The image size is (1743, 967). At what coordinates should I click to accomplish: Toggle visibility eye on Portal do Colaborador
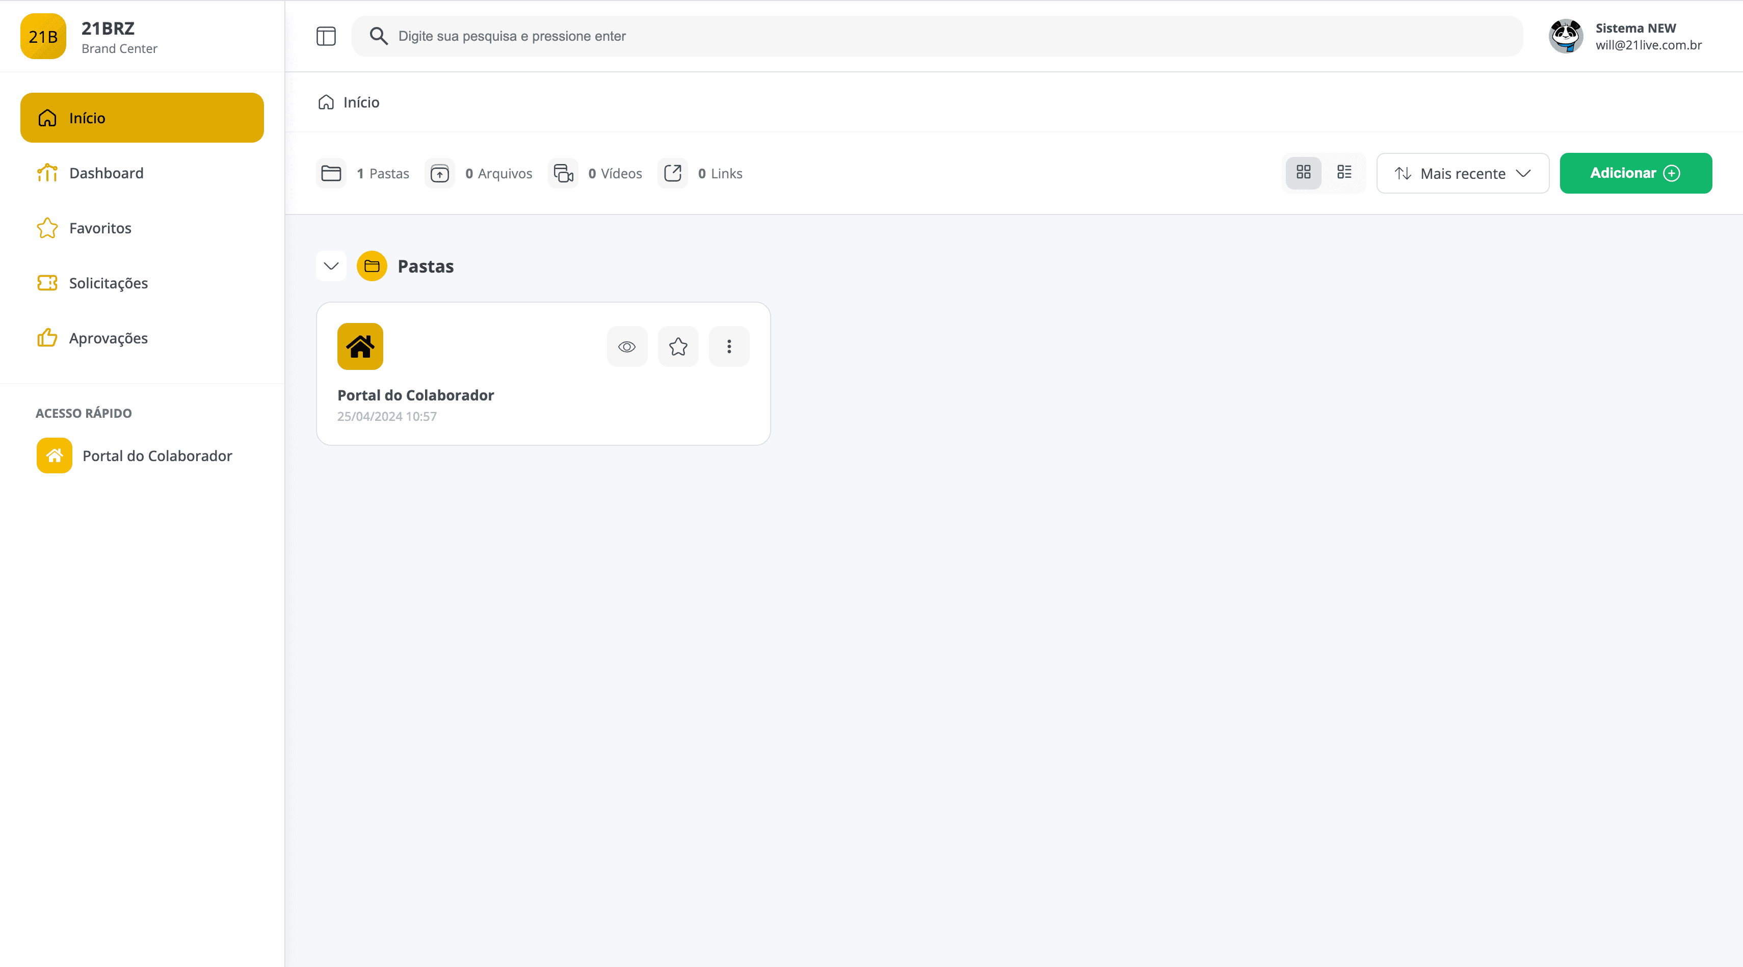[x=626, y=347]
